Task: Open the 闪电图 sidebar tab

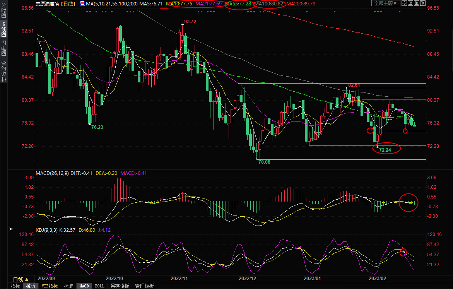Action: [x=3, y=49]
